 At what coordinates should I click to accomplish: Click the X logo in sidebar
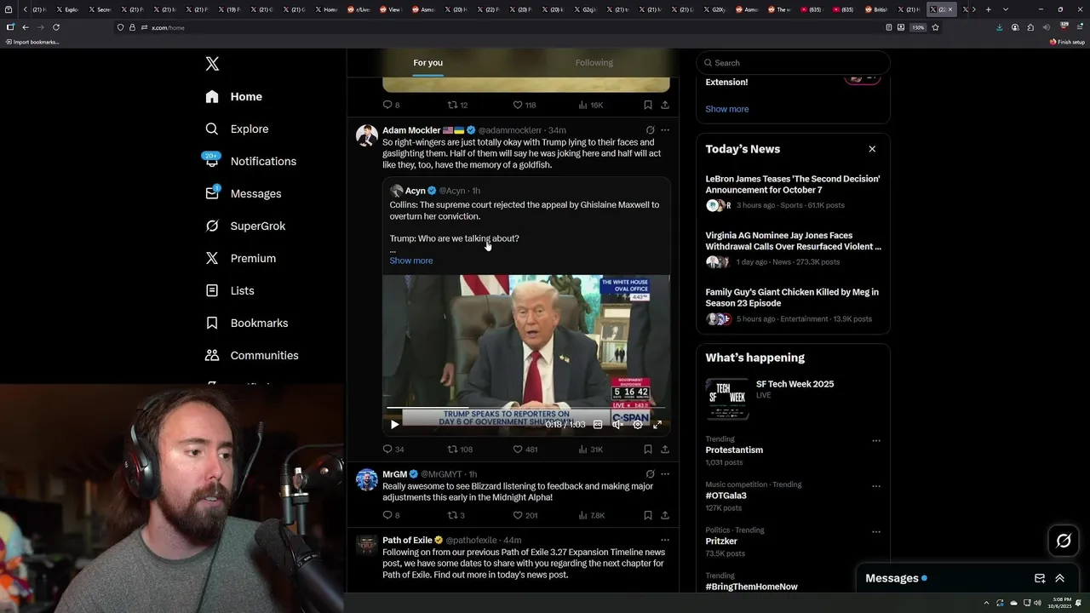[x=212, y=64]
